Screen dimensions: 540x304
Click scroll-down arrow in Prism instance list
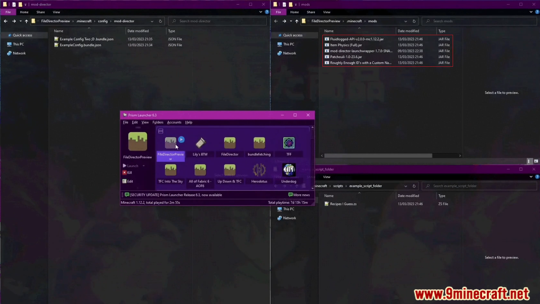coord(313,188)
